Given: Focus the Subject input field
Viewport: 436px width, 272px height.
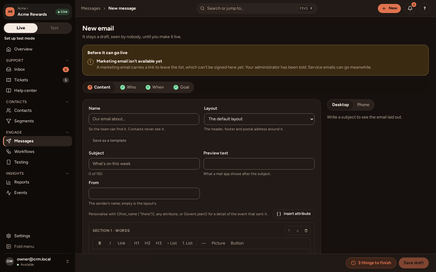Looking at the screenshot, I should tap(144, 164).
